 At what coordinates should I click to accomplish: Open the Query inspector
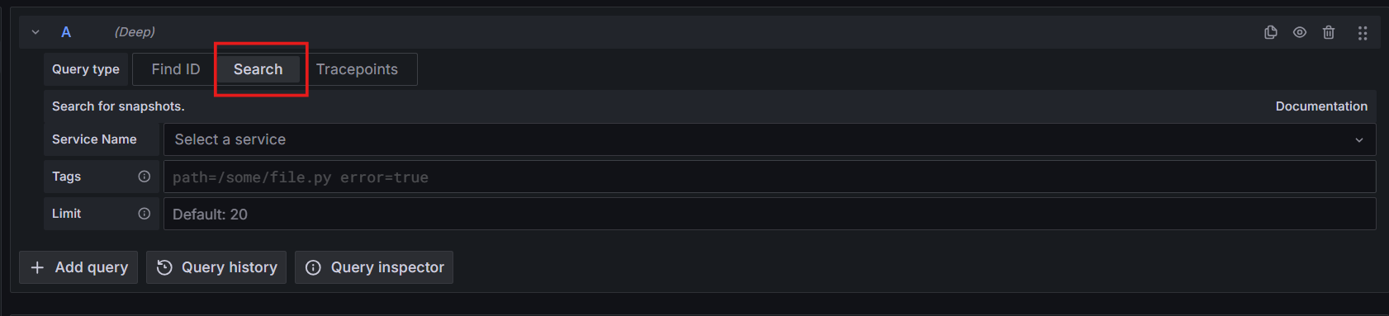pyautogui.click(x=374, y=267)
